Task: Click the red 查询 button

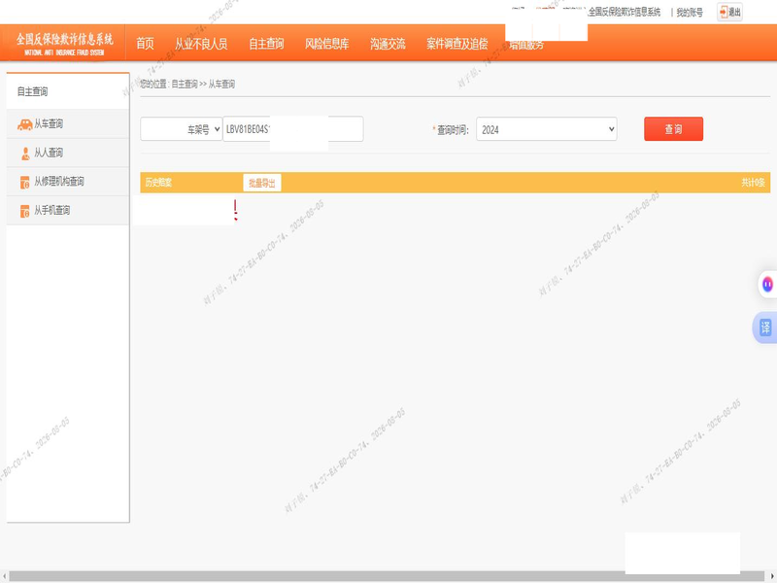Action: point(673,129)
